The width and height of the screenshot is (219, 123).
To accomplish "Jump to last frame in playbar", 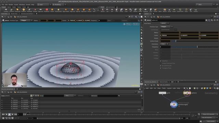I will click(x=15, y=114).
